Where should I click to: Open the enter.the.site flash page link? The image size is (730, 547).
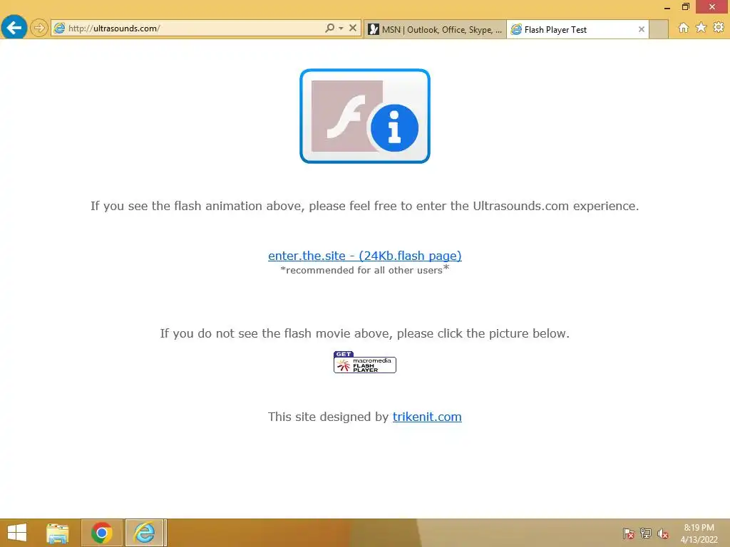(x=364, y=256)
